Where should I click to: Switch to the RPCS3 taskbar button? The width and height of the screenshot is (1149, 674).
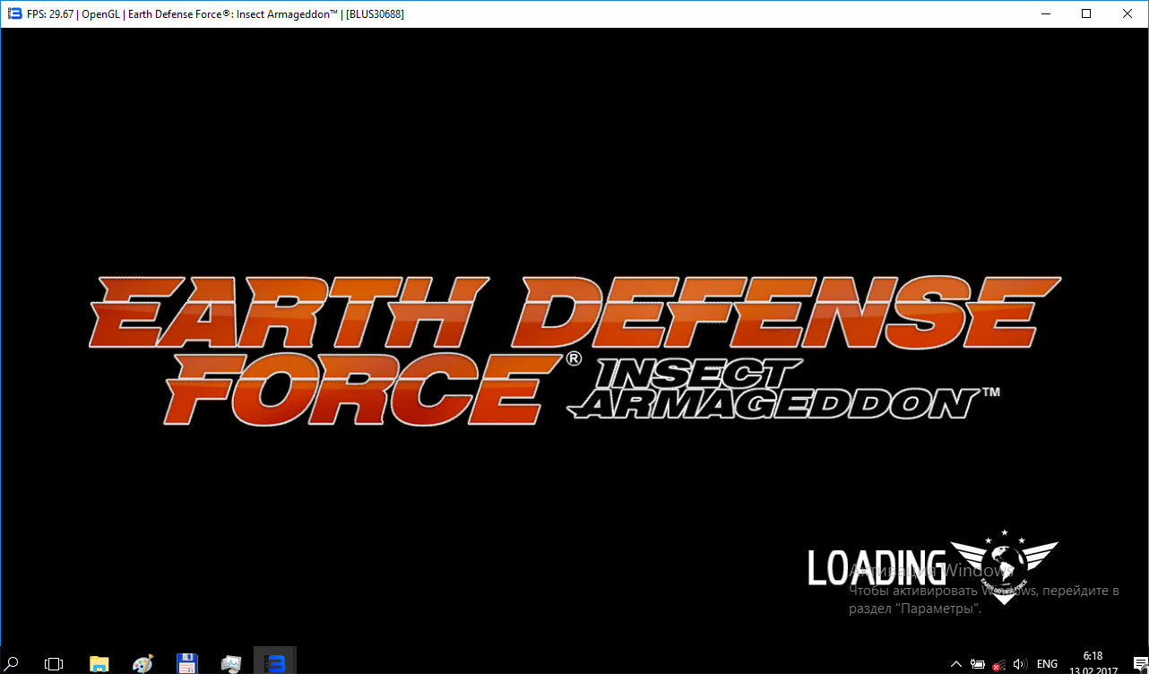pos(275,663)
